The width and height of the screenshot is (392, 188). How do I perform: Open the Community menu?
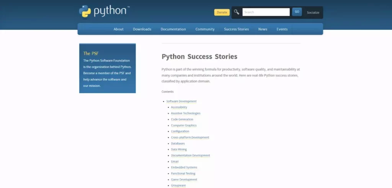pos(205,29)
